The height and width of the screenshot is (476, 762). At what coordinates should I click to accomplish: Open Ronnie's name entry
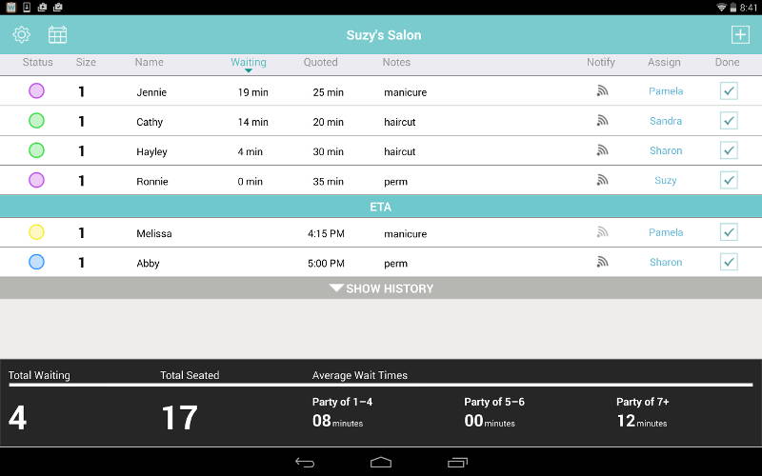pyautogui.click(x=152, y=182)
